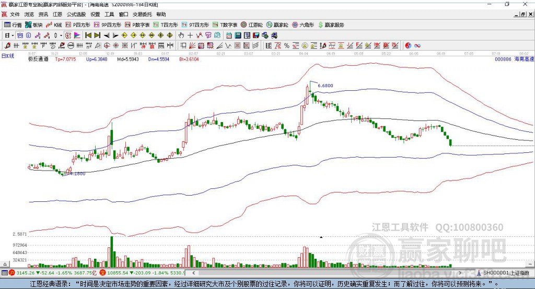
Task: Collapse volume panel via up triangle
Action: click(x=5, y=264)
